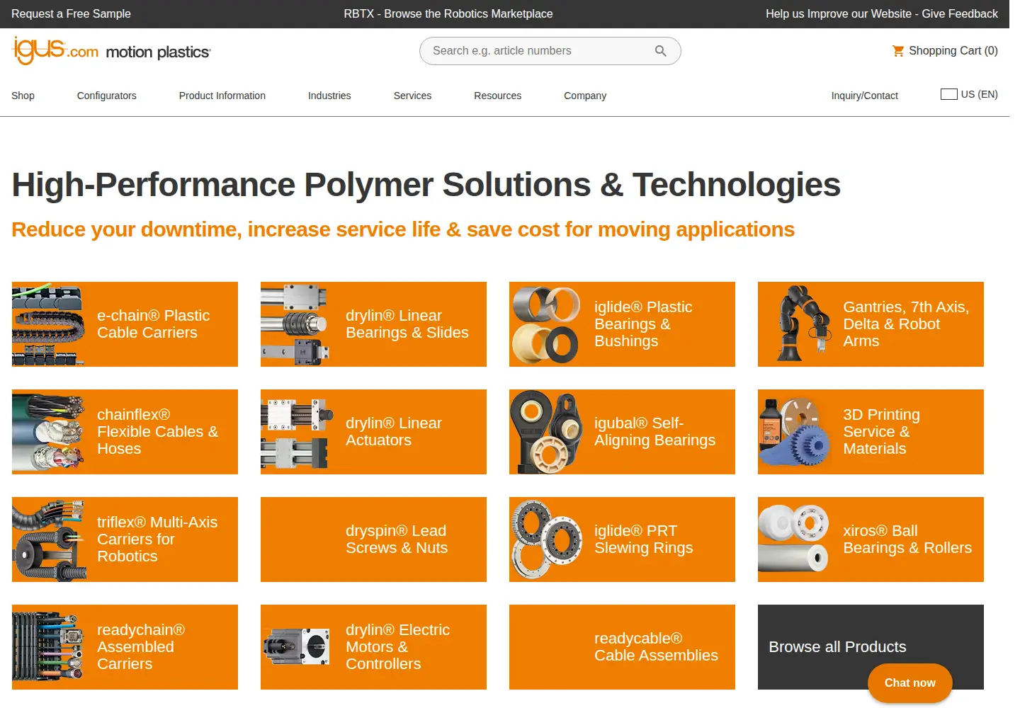The image size is (1020, 708).
Task: Go to Inquiry/Contact page
Action: point(865,96)
